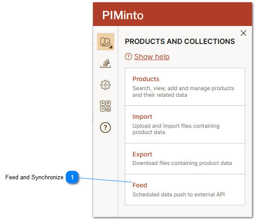Open the settings gear sidebar icon
The image size is (256, 221).
[106, 85]
